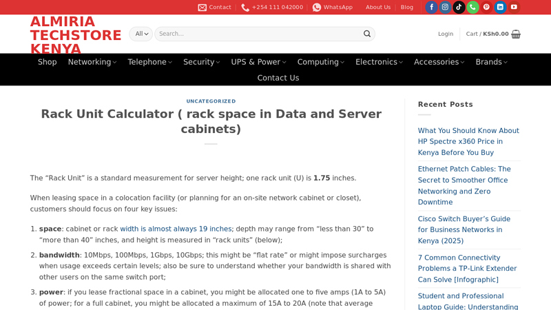Screen dimensions: 551x310
Task: Click the Login link
Action: [445, 34]
